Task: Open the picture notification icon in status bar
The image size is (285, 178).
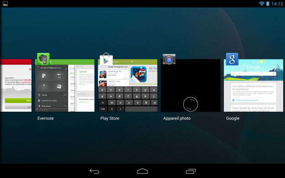Action: [5, 4]
